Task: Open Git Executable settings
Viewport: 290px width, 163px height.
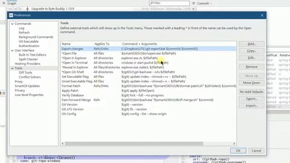Action: click(x=29, y=41)
